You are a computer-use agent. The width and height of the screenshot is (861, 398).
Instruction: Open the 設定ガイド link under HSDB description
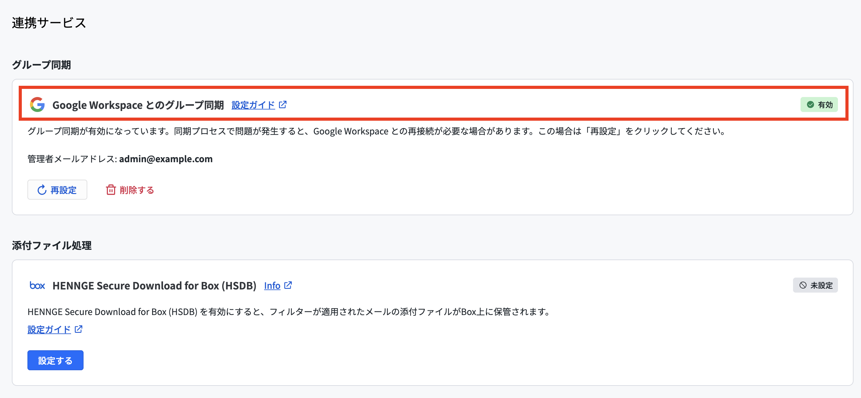pyautogui.click(x=49, y=329)
